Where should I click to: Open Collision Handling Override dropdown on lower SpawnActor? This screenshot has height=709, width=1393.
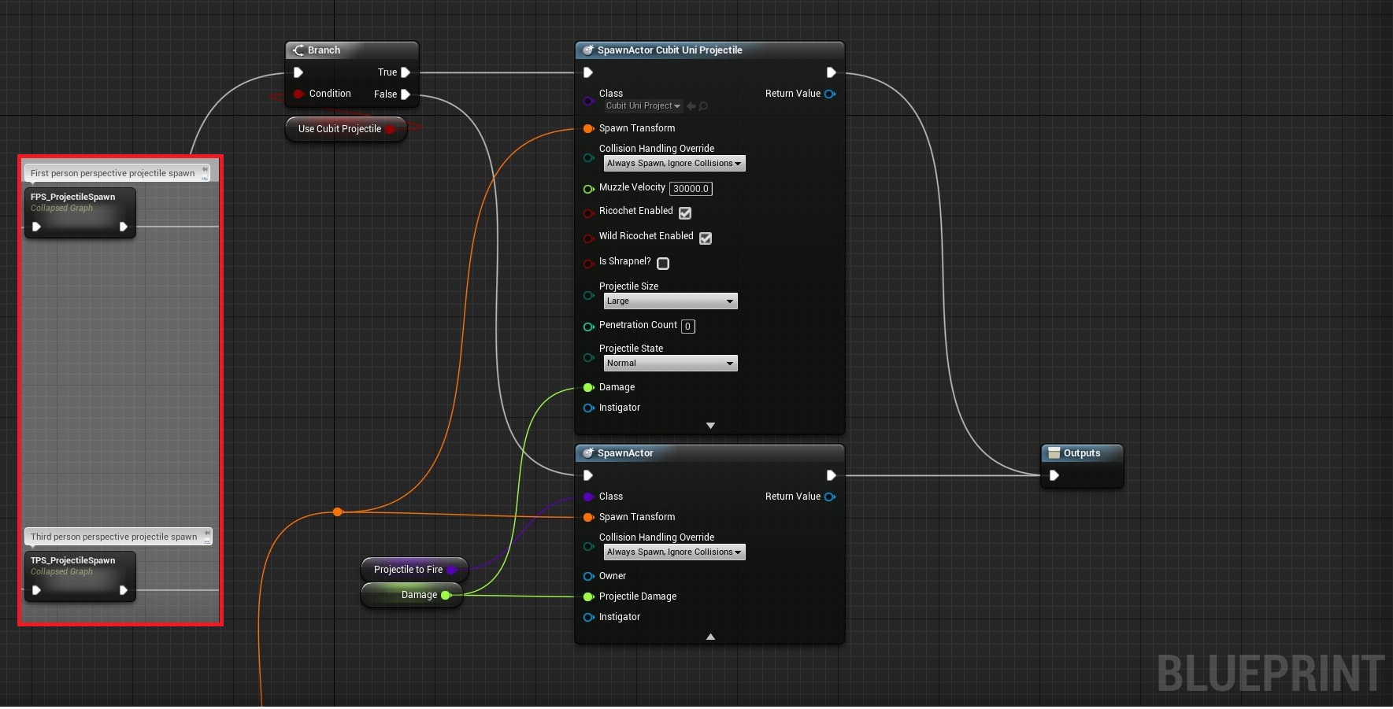[674, 552]
